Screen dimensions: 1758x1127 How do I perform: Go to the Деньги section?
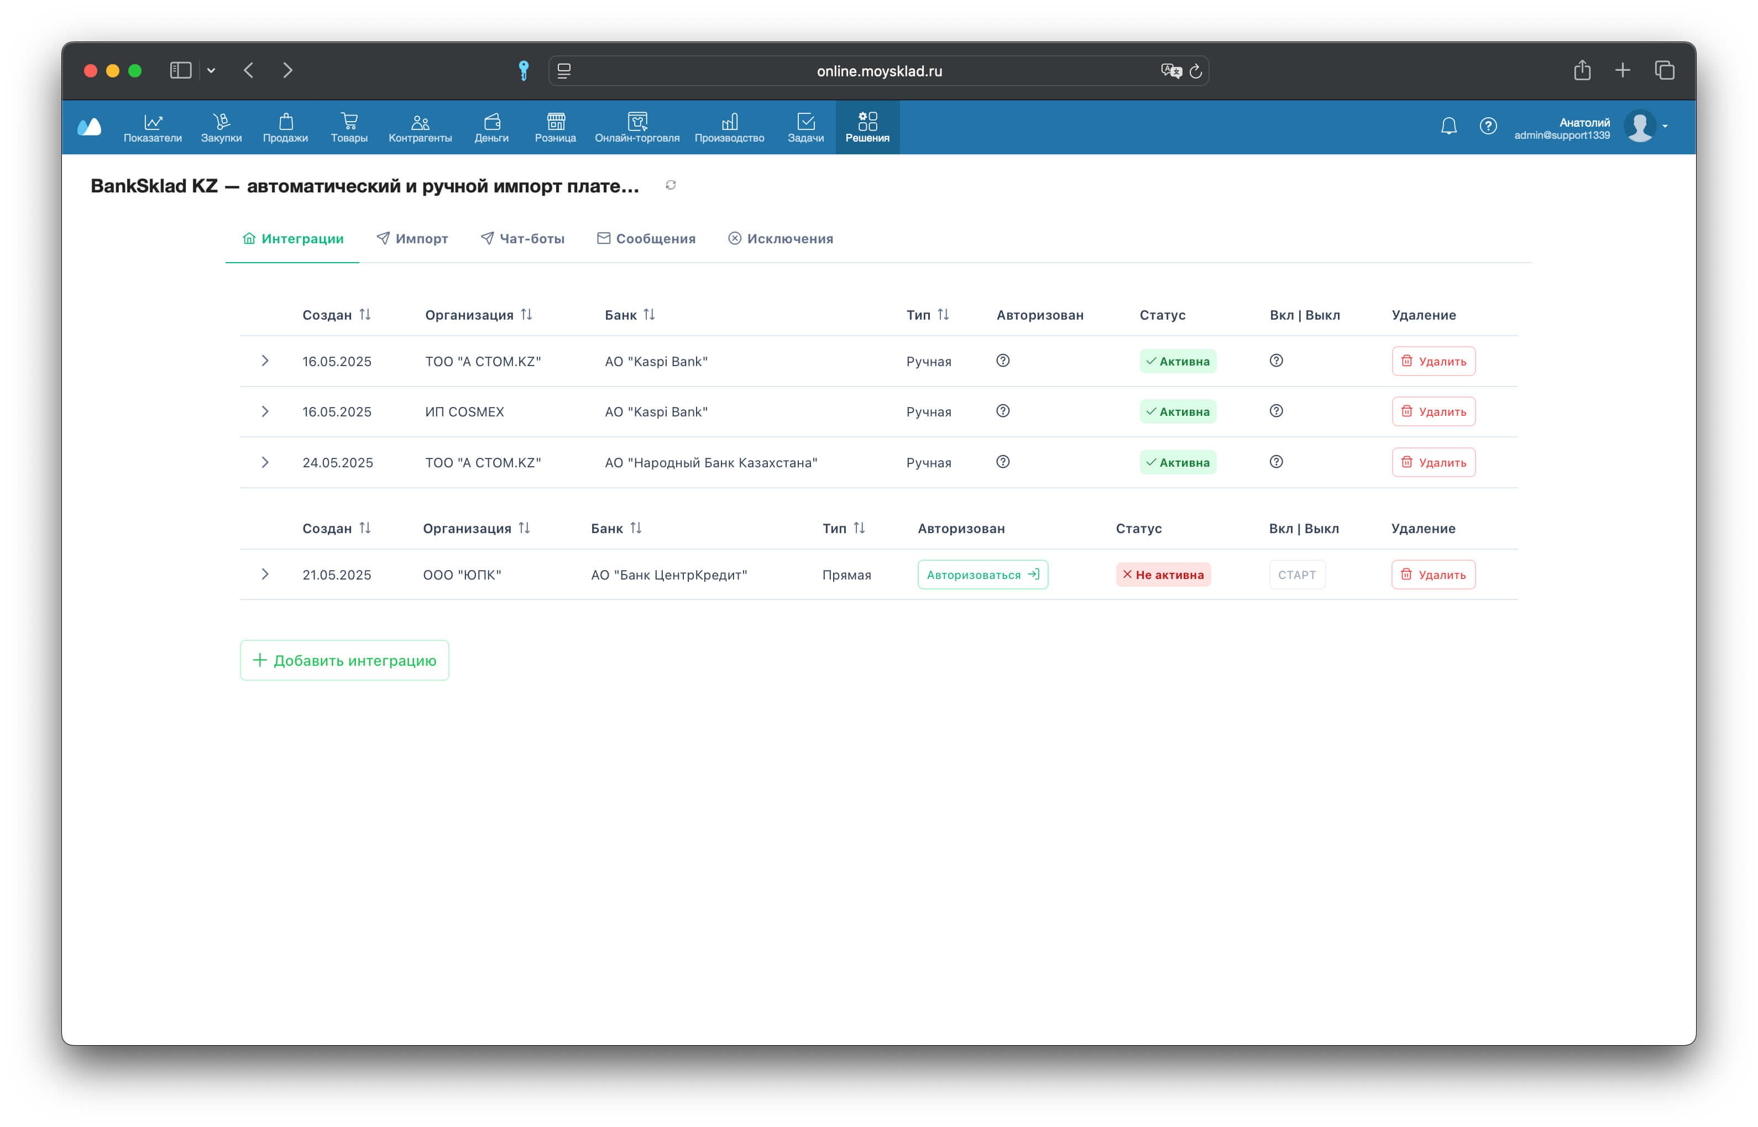pos(491,127)
